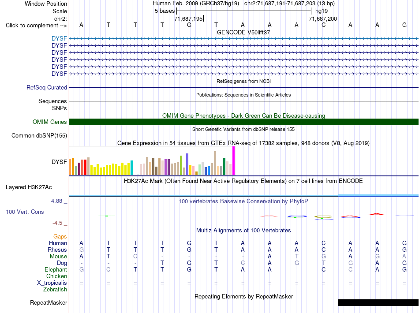The height and width of the screenshot is (313, 419).
Task: Open the 100 Vert. Cons track label
Action: 25,212
